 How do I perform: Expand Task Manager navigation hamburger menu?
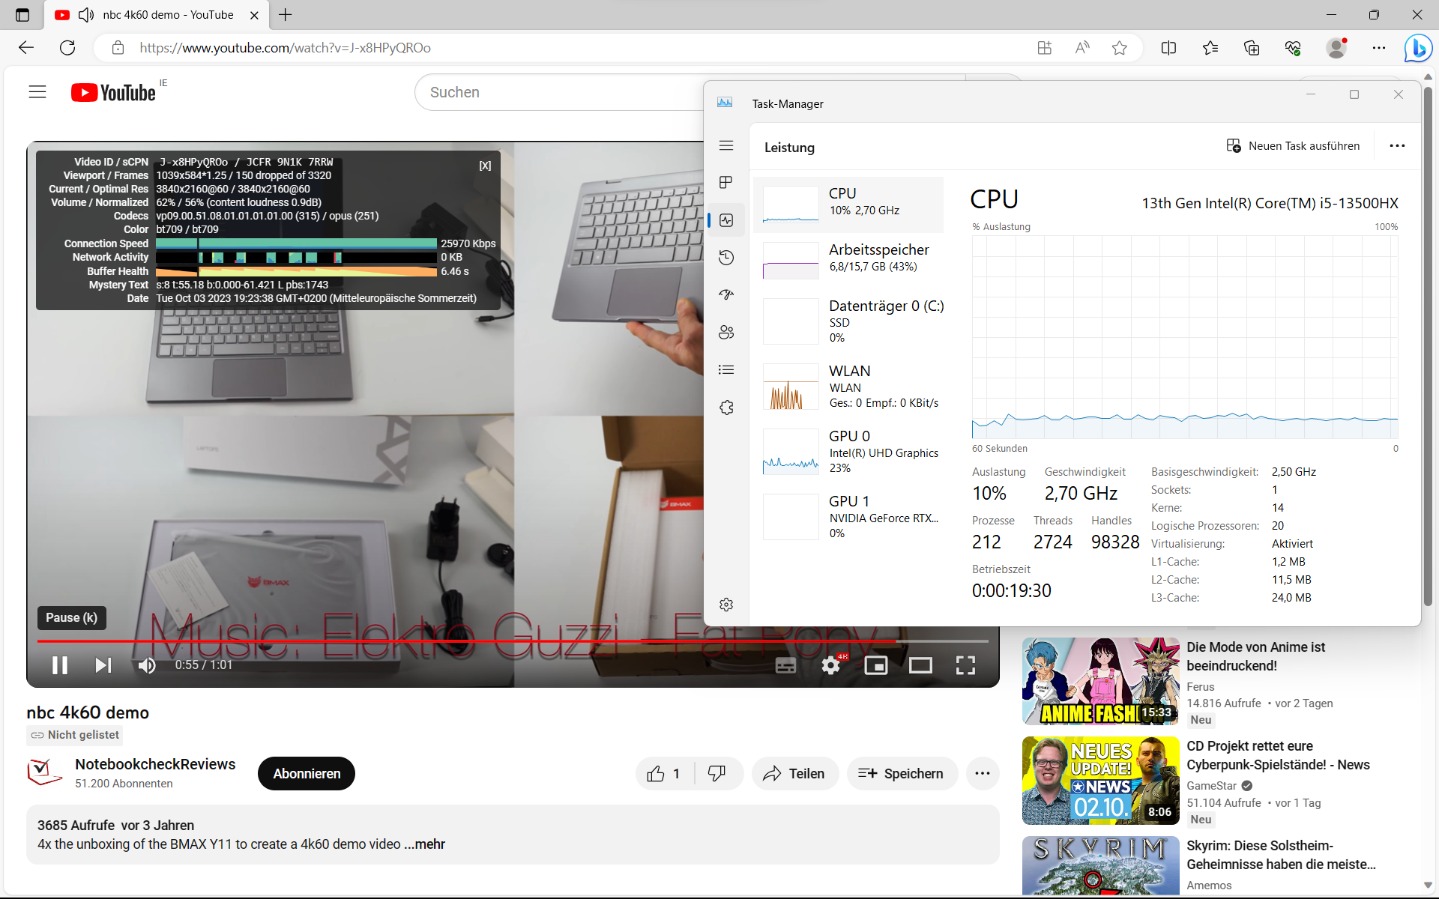click(725, 145)
